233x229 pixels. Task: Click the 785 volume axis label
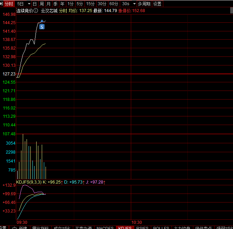pos(12,170)
